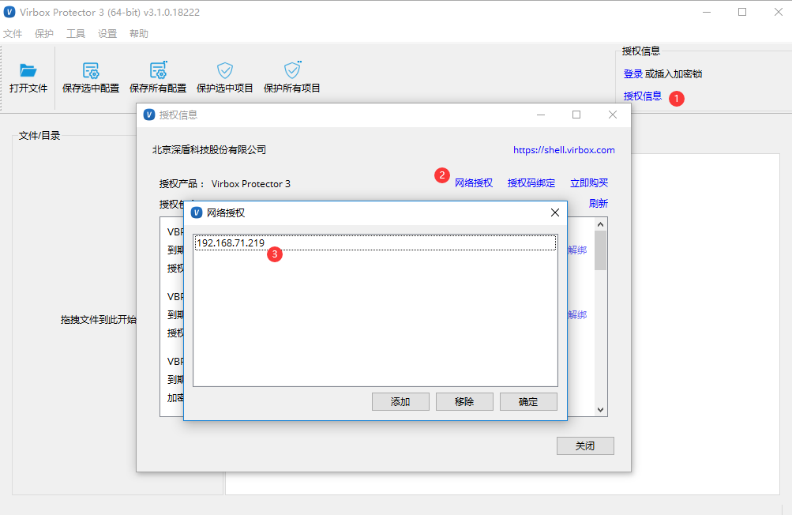Open the 设置 menu

point(107,34)
